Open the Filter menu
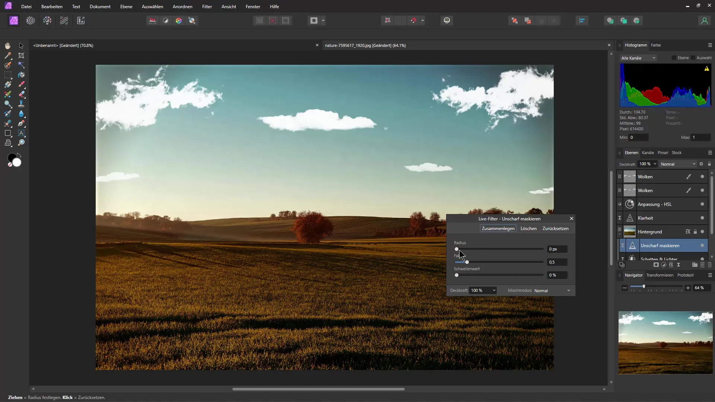Viewport: 715px width, 402px height. 207,7
